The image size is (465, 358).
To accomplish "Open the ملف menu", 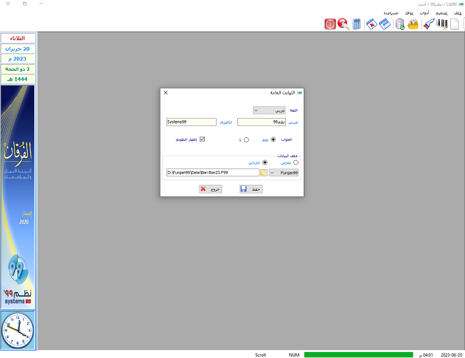I will [x=457, y=13].
